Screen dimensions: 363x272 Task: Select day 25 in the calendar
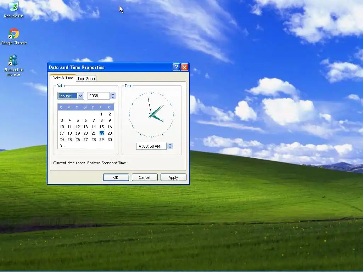[70, 140]
